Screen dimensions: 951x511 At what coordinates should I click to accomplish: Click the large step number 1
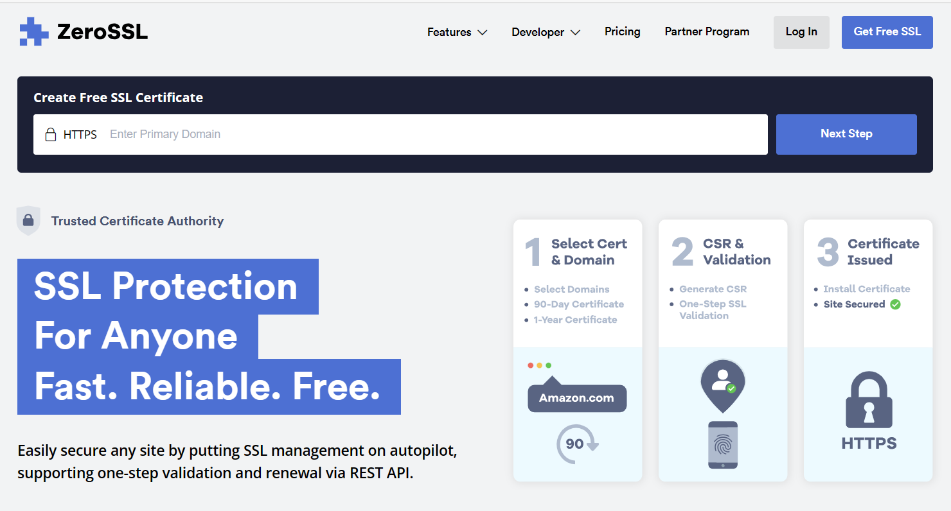coord(533,252)
